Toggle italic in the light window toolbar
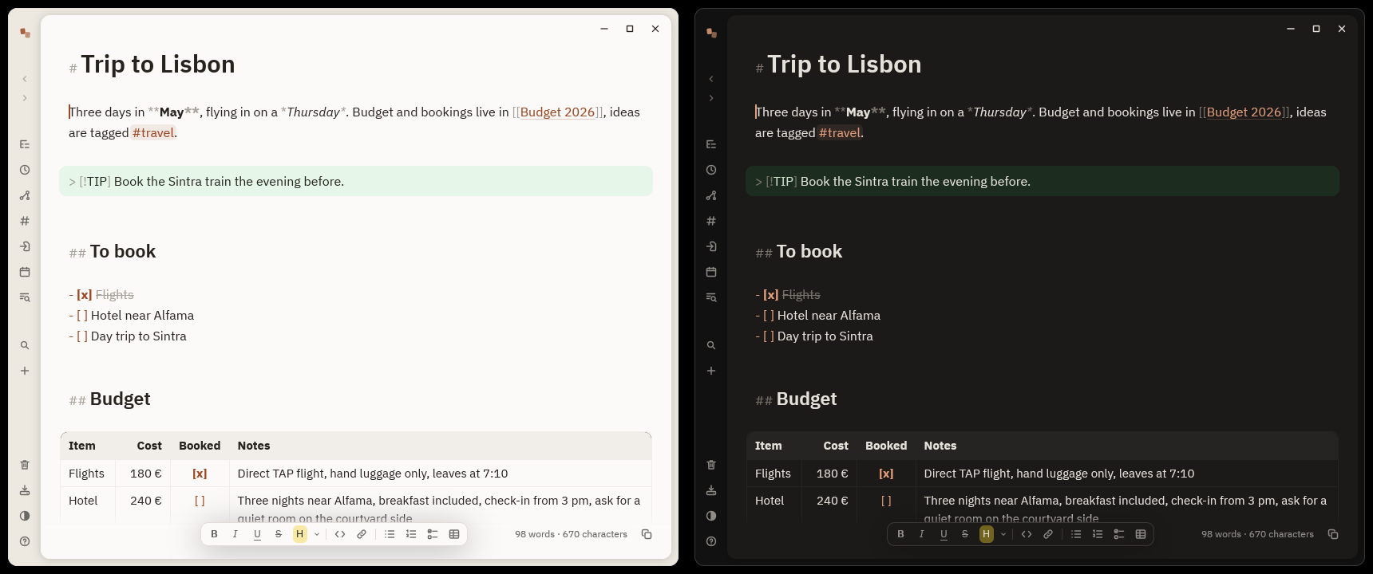1373x574 pixels. point(235,534)
